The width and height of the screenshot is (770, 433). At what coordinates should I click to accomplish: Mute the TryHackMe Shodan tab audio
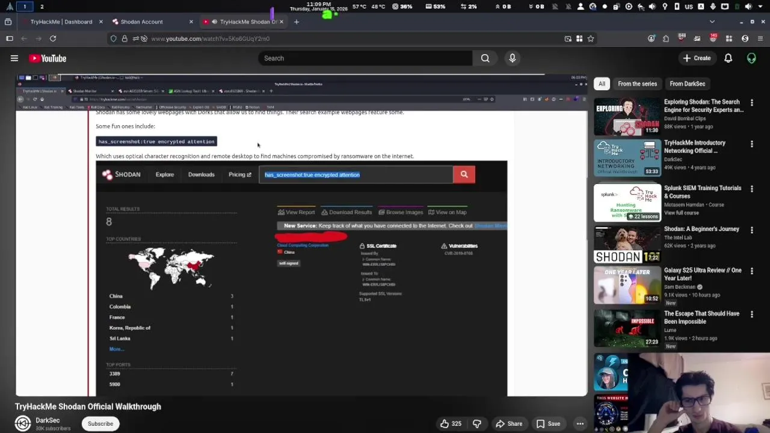pos(214,22)
